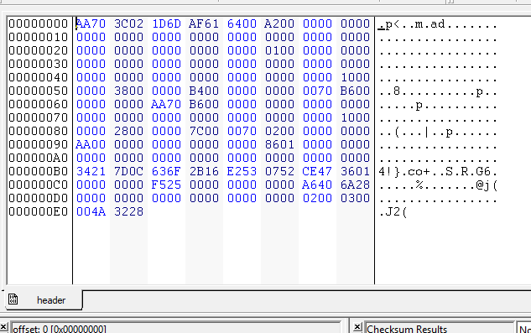
Task: Click ASCII text '4!}.co+..S.R.G6.'
Action: tap(438, 172)
